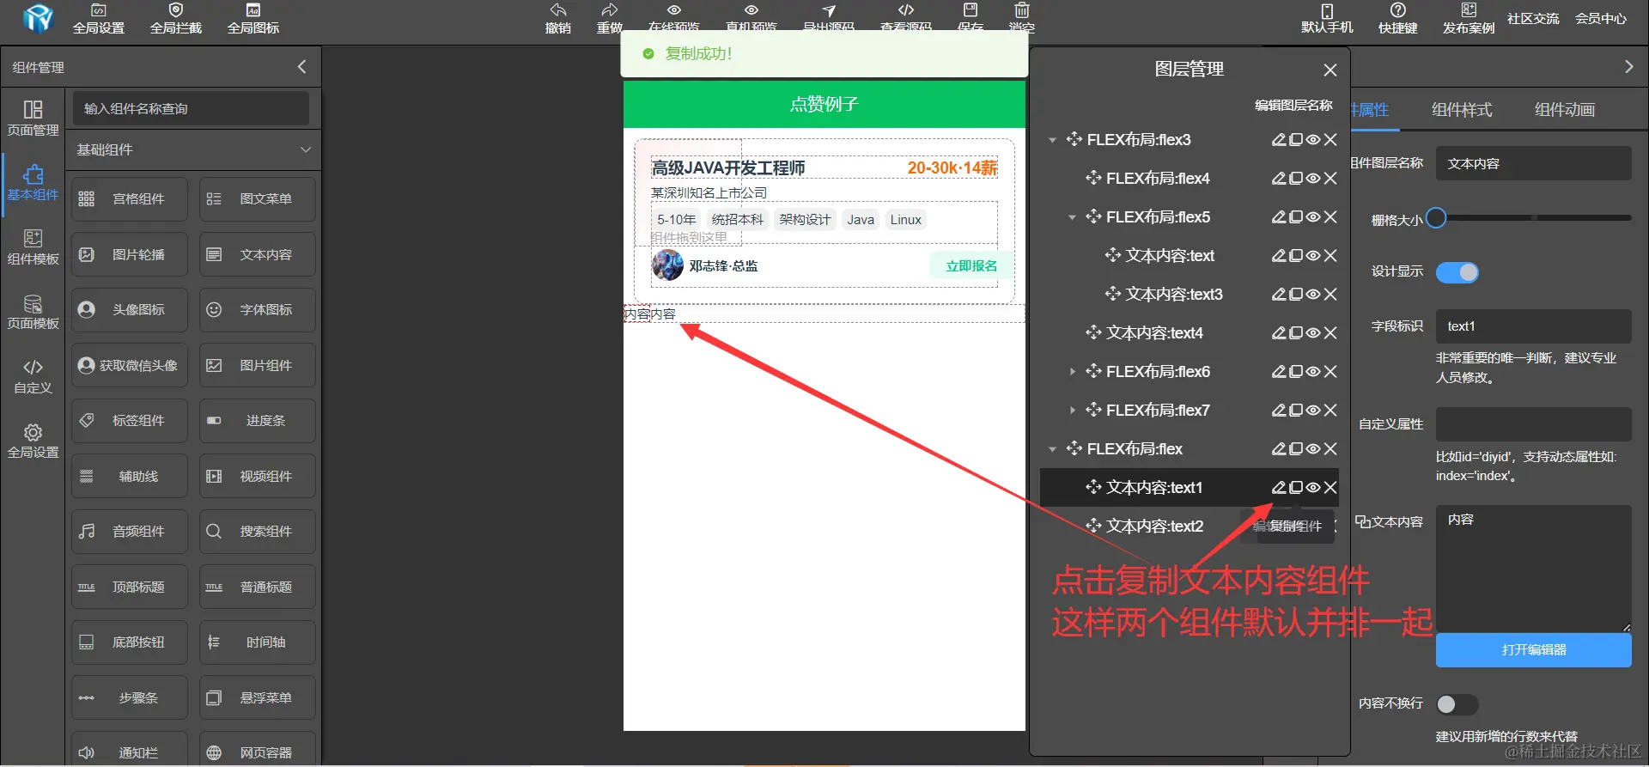Click 立即报名 button in preview

coord(971,266)
